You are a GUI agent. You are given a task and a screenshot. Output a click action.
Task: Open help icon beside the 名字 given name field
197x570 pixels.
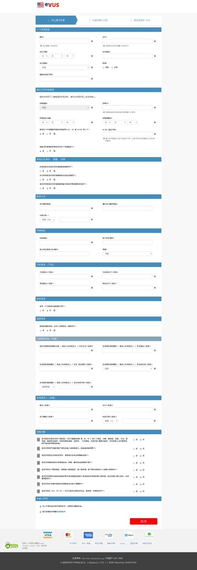(155, 41)
